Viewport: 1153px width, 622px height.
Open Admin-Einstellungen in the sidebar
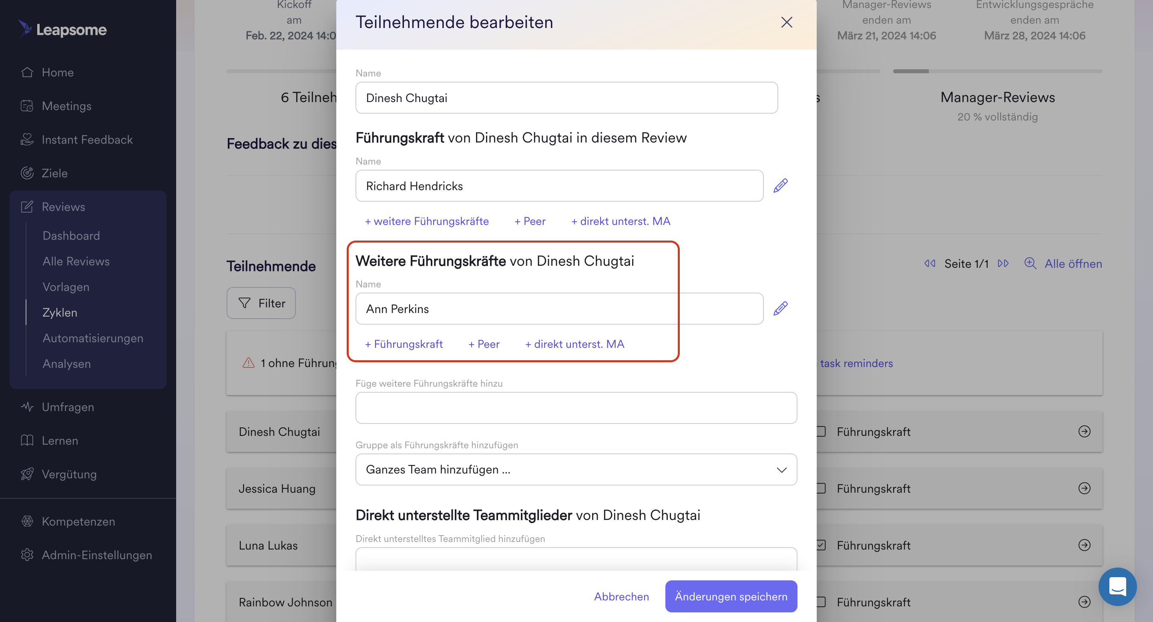click(96, 555)
